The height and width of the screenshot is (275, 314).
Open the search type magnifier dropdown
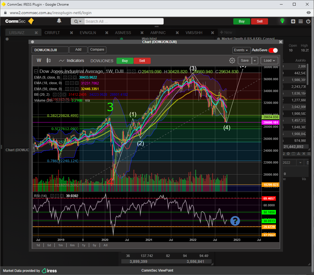(78, 21)
